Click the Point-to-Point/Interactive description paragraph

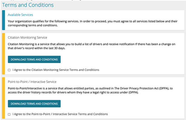tap(89, 90)
